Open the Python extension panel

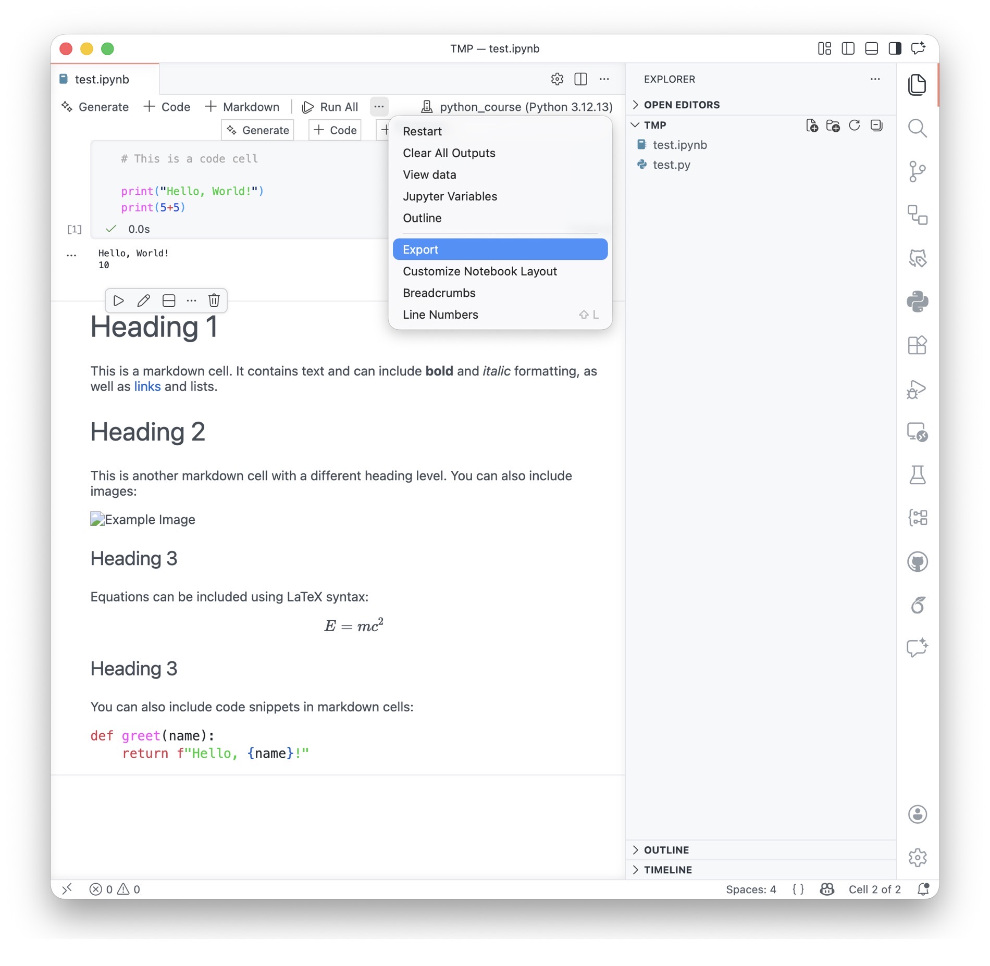pos(917,302)
